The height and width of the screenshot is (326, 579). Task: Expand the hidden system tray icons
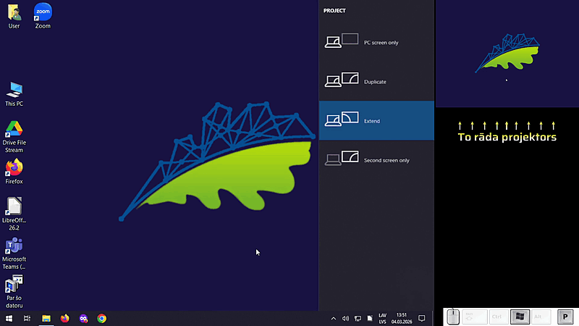[x=334, y=318]
